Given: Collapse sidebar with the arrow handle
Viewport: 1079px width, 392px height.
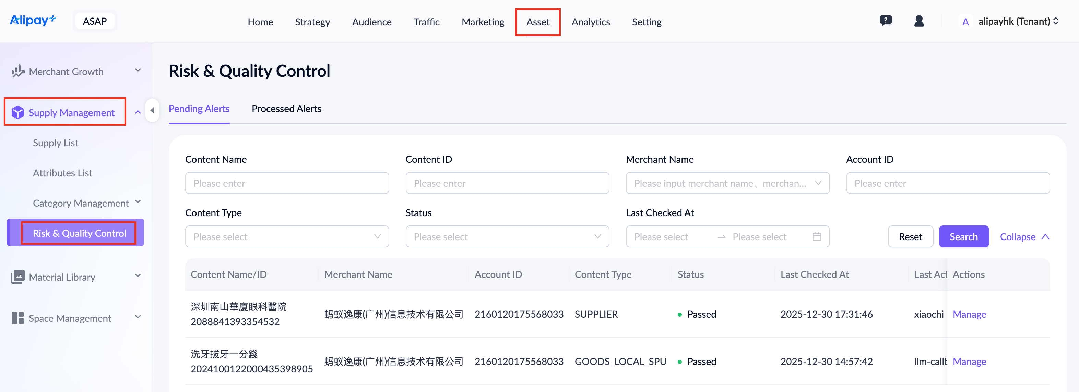Looking at the screenshot, I should pos(153,110).
